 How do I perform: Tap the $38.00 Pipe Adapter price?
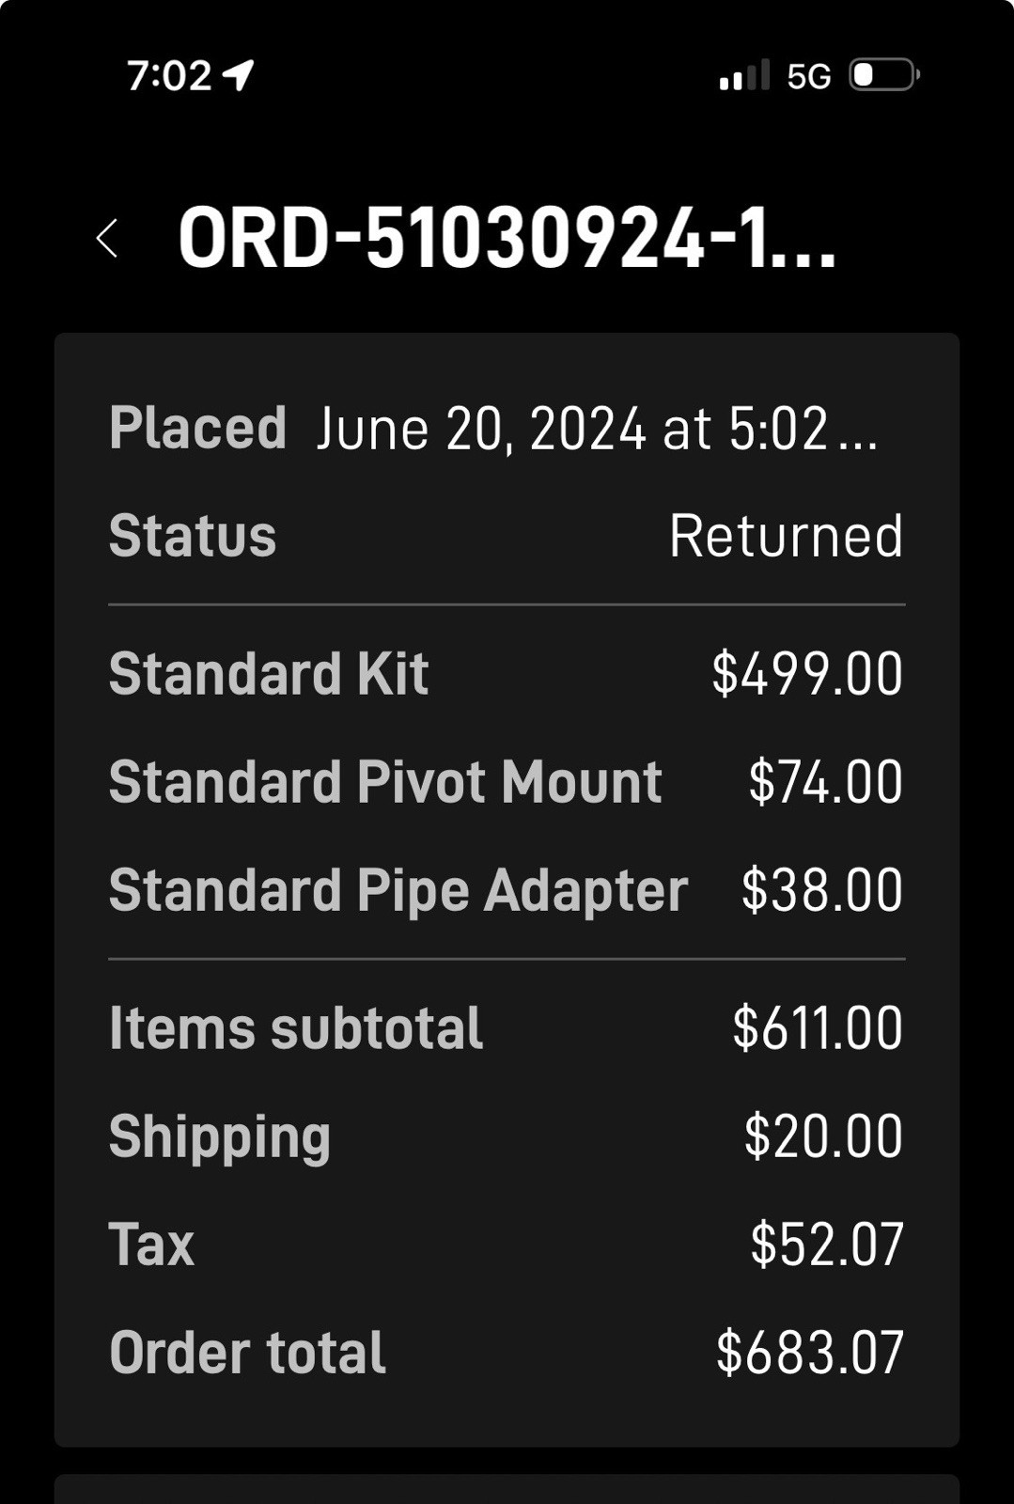(x=821, y=890)
